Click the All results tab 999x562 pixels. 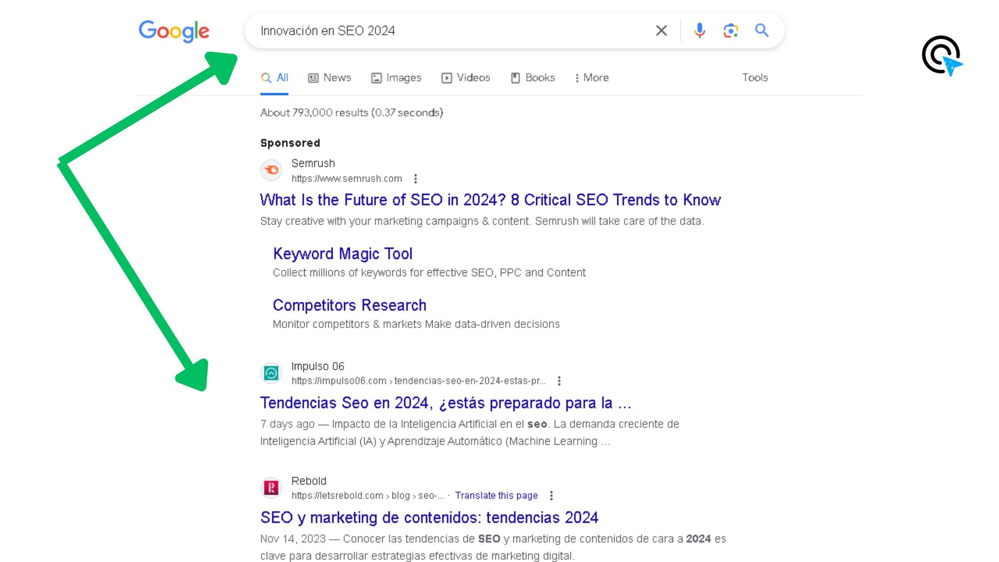tap(275, 78)
